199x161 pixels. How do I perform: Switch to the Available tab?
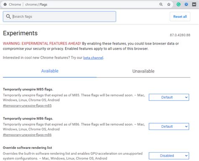click(x=50, y=71)
